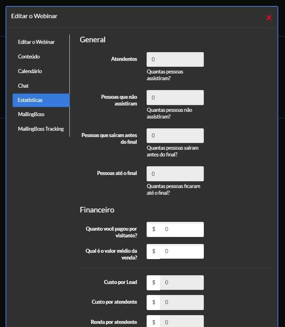Open the Editar o Webinar sidebar tab
285x327 pixels.
[36, 42]
